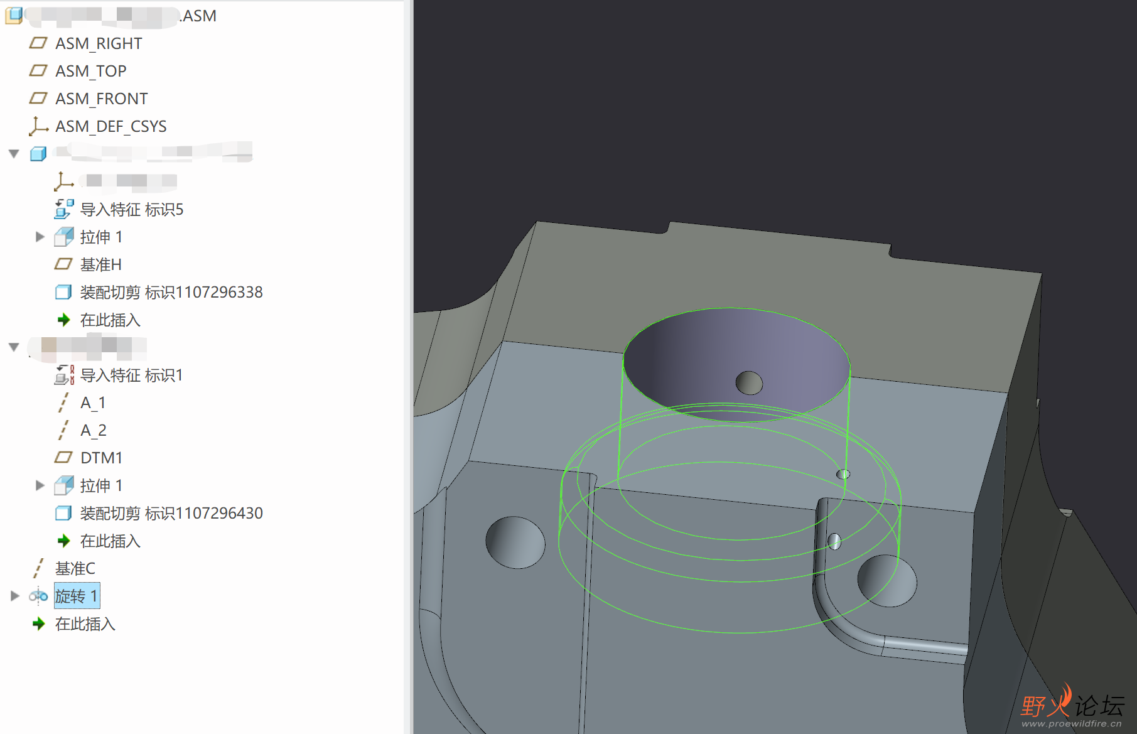The height and width of the screenshot is (734, 1137).
Task: Select the 拉伸 1 extrude icon below DTM1
Action: [x=63, y=485]
